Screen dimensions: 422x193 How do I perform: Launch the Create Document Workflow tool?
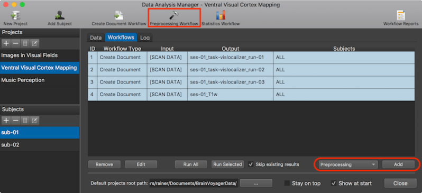(118, 18)
